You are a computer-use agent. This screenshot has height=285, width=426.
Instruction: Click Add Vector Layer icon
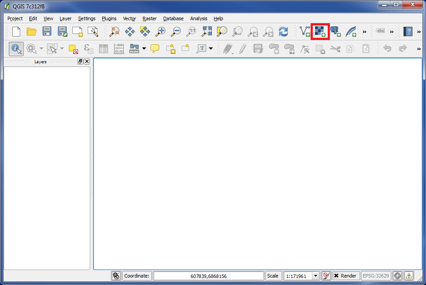coord(305,32)
